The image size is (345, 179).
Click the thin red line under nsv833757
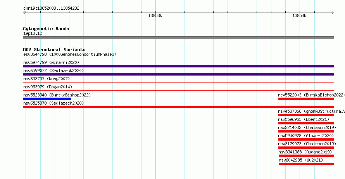178,83
